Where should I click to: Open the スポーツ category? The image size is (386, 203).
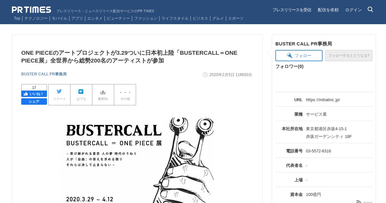pyautogui.click(x=236, y=18)
